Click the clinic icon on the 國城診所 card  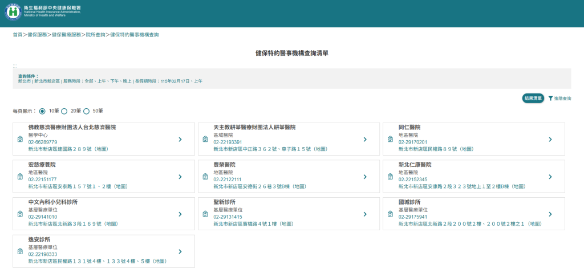click(390, 214)
